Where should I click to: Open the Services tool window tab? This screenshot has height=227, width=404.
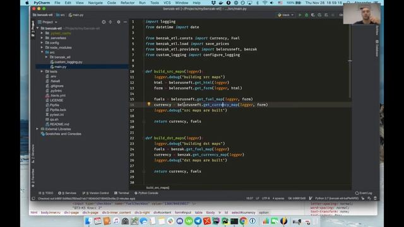tap(68, 193)
